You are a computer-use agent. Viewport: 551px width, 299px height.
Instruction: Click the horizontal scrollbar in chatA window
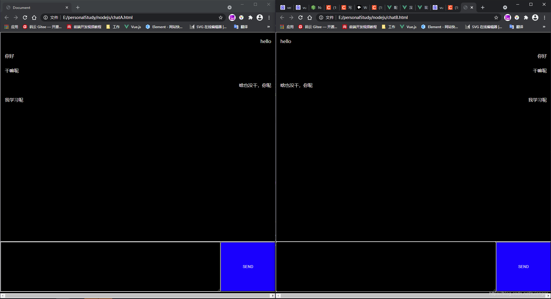138,296
